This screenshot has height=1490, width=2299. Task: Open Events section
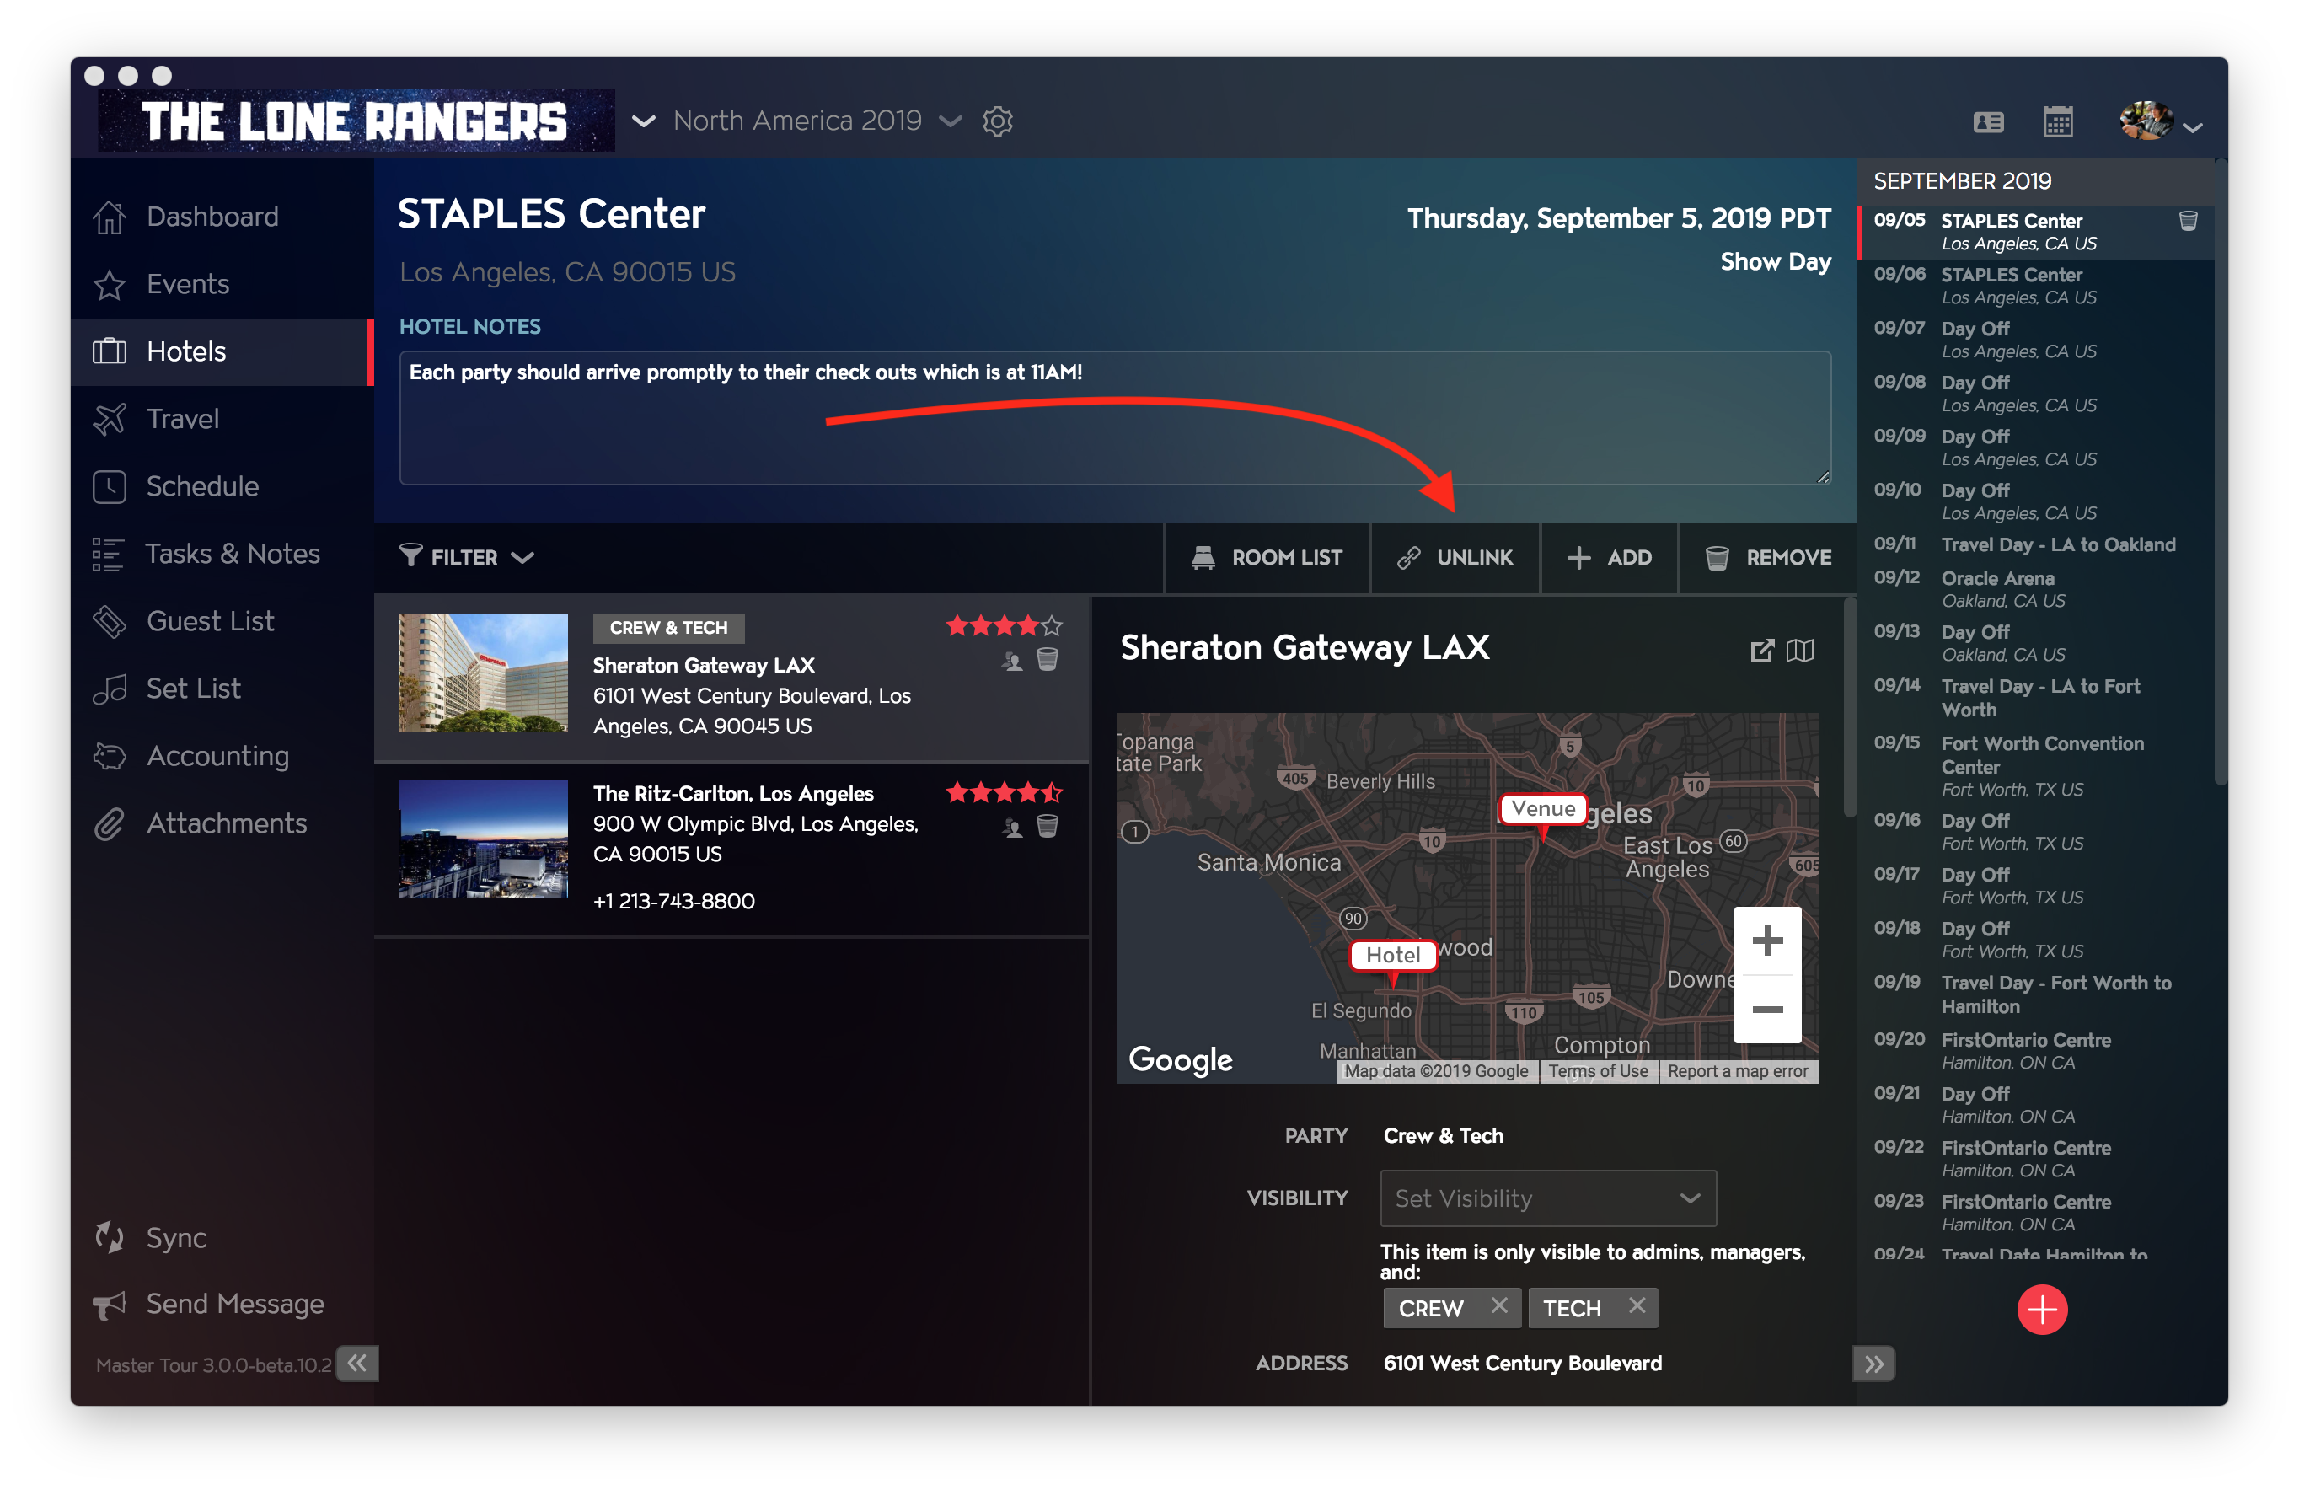tap(222, 284)
